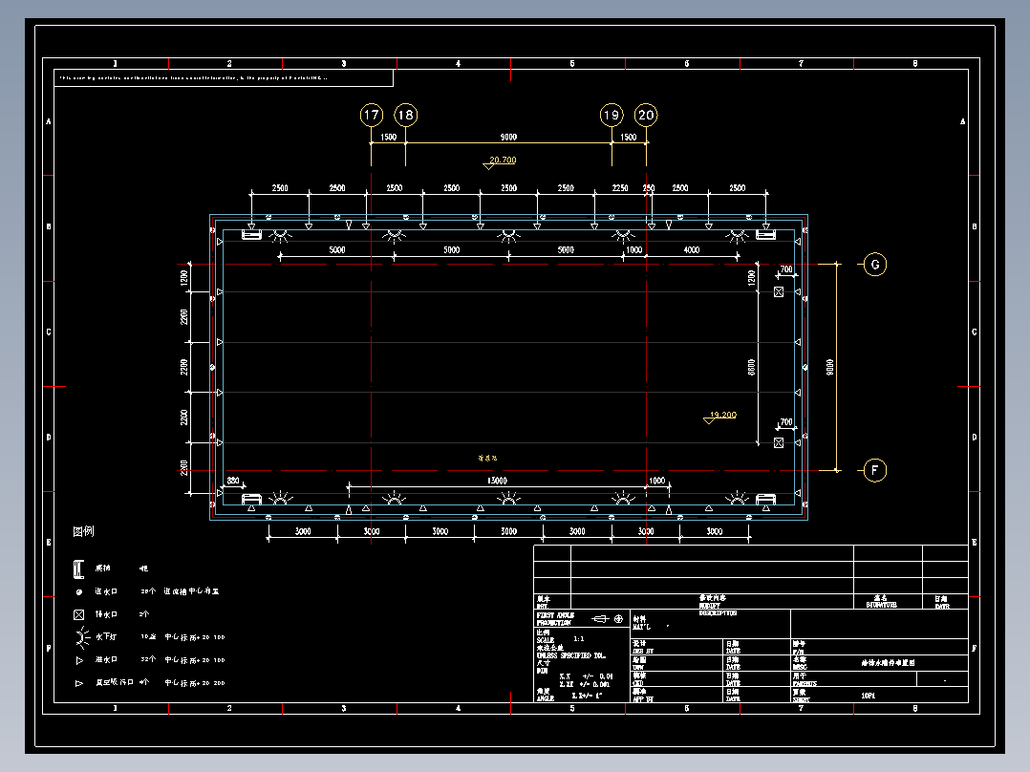Screen dimensions: 1030x772
Task: Select the SIGNATURE column header in the title block
Action: click(x=881, y=605)
